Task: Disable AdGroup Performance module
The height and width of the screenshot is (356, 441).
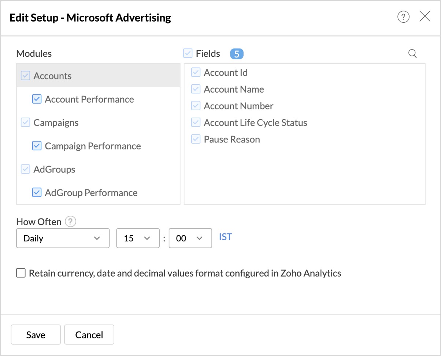Action: click(37, 193)
